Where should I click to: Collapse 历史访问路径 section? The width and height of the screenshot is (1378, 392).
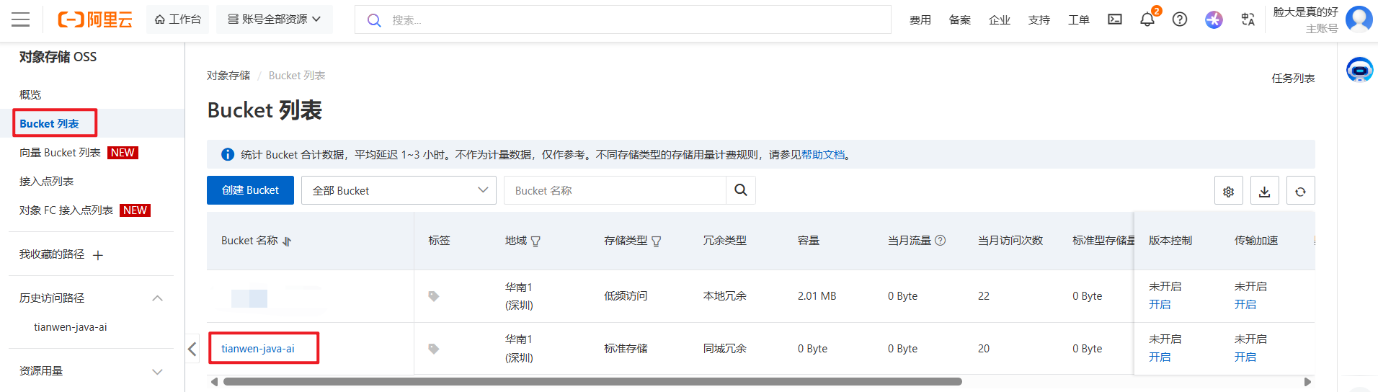point(157,298)
